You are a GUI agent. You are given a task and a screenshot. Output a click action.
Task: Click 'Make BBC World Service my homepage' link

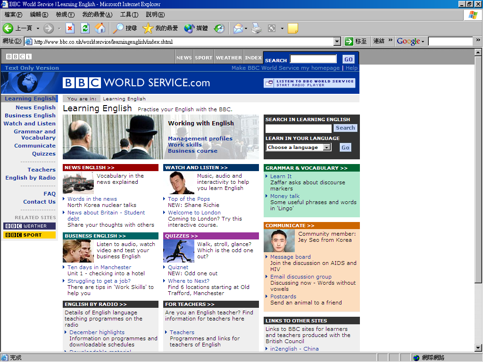pos(285,68)
